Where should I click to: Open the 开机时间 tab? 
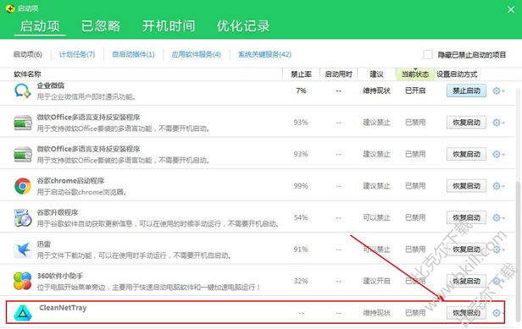169,26
